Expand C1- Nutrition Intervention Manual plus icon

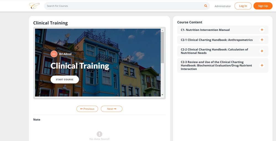point(262,30)
